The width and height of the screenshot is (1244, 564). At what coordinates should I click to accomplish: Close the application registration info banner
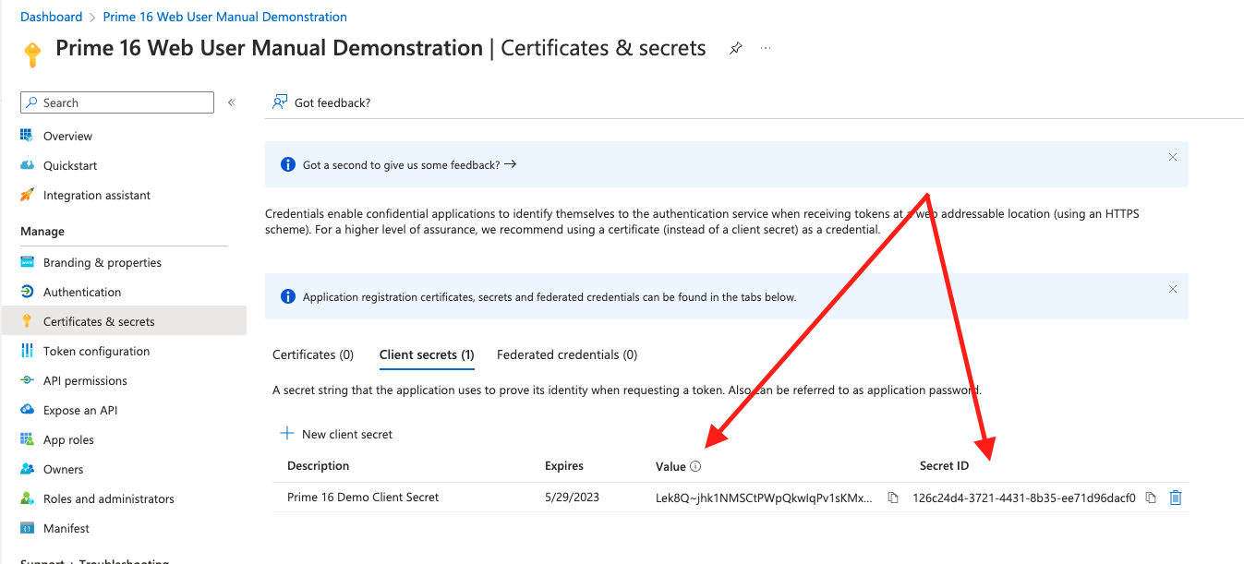pyautogui.click(x=1173, y=289)
